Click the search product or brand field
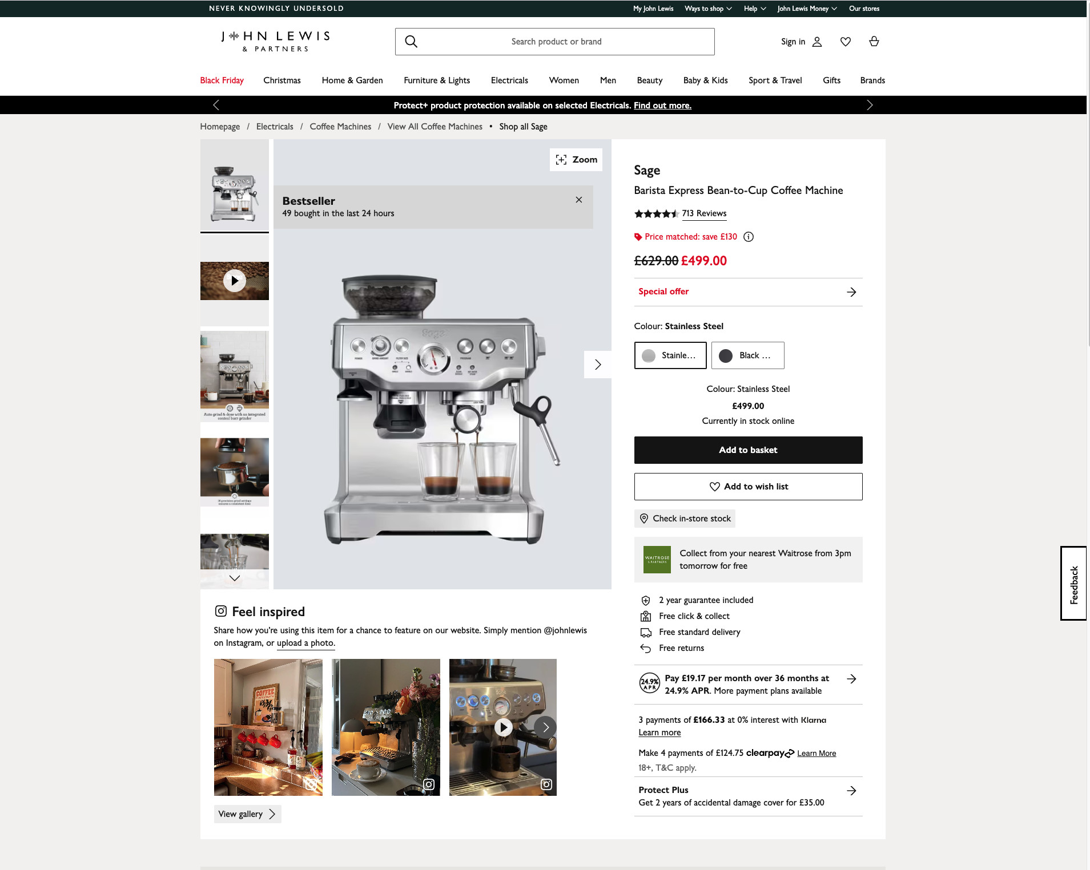 point(556,42)
